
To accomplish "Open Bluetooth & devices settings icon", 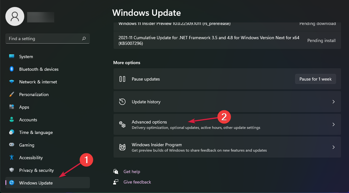I will coord(12,69).
